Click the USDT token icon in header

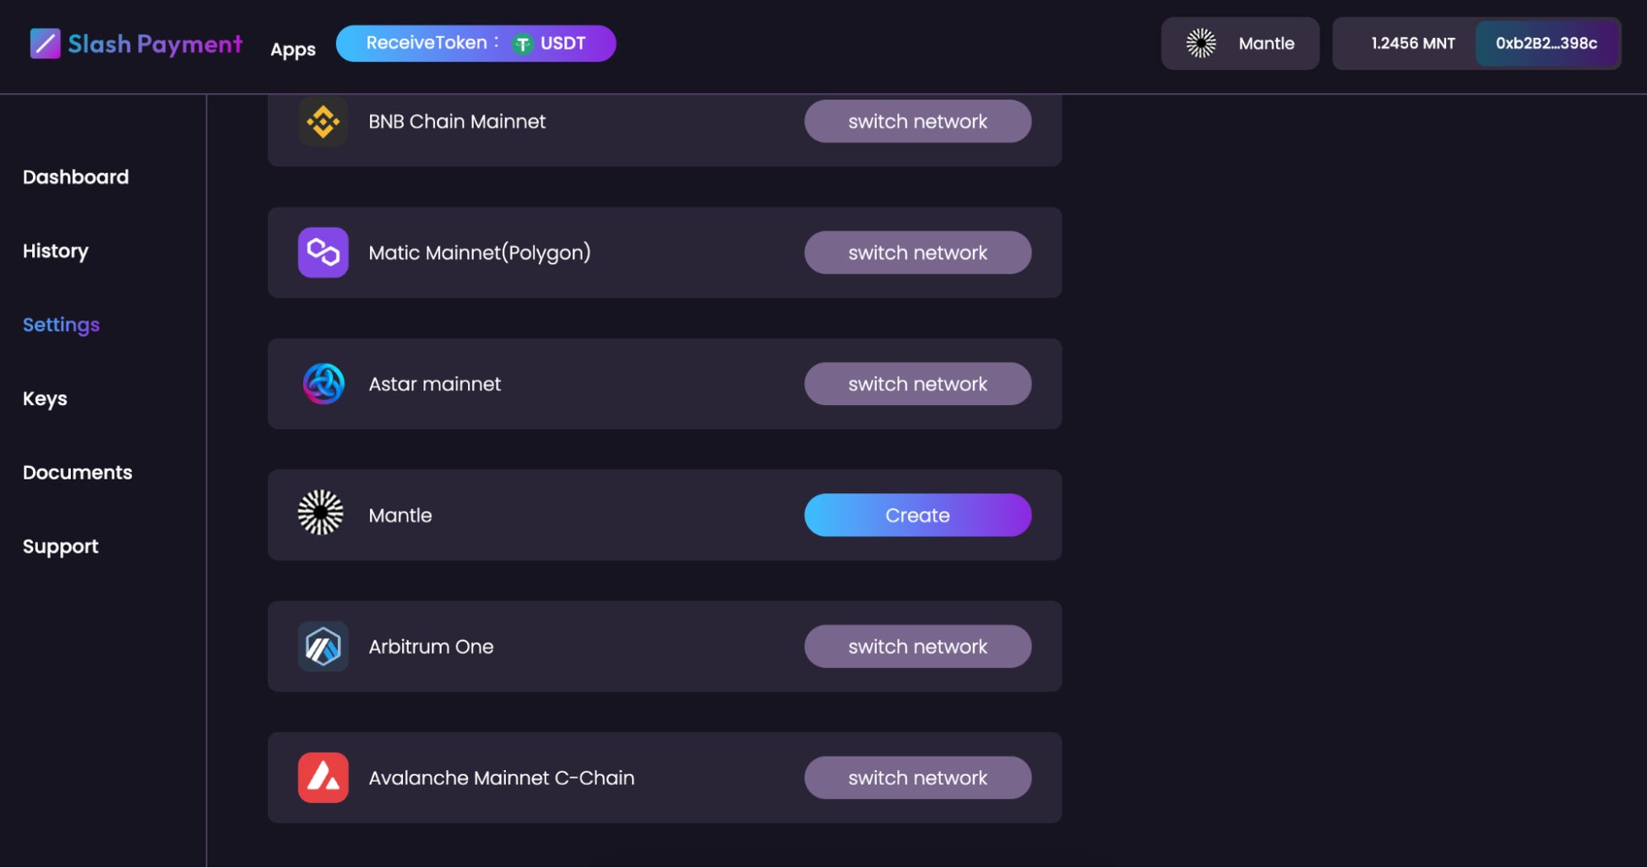tap(523, 44)
